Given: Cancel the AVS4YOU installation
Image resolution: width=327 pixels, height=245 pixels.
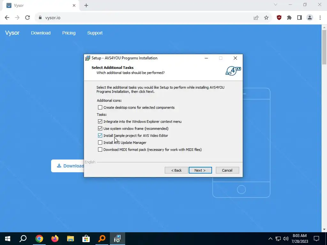Looking at the screenshot, I should (x=227, y=170).
